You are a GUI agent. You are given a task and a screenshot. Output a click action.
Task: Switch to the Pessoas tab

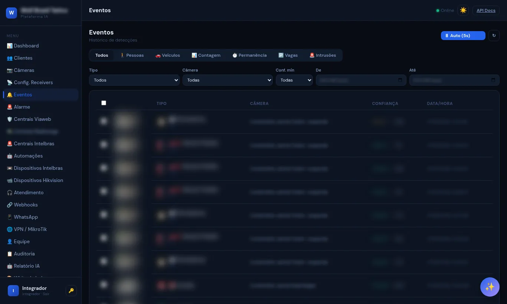(x=132, y=55)
